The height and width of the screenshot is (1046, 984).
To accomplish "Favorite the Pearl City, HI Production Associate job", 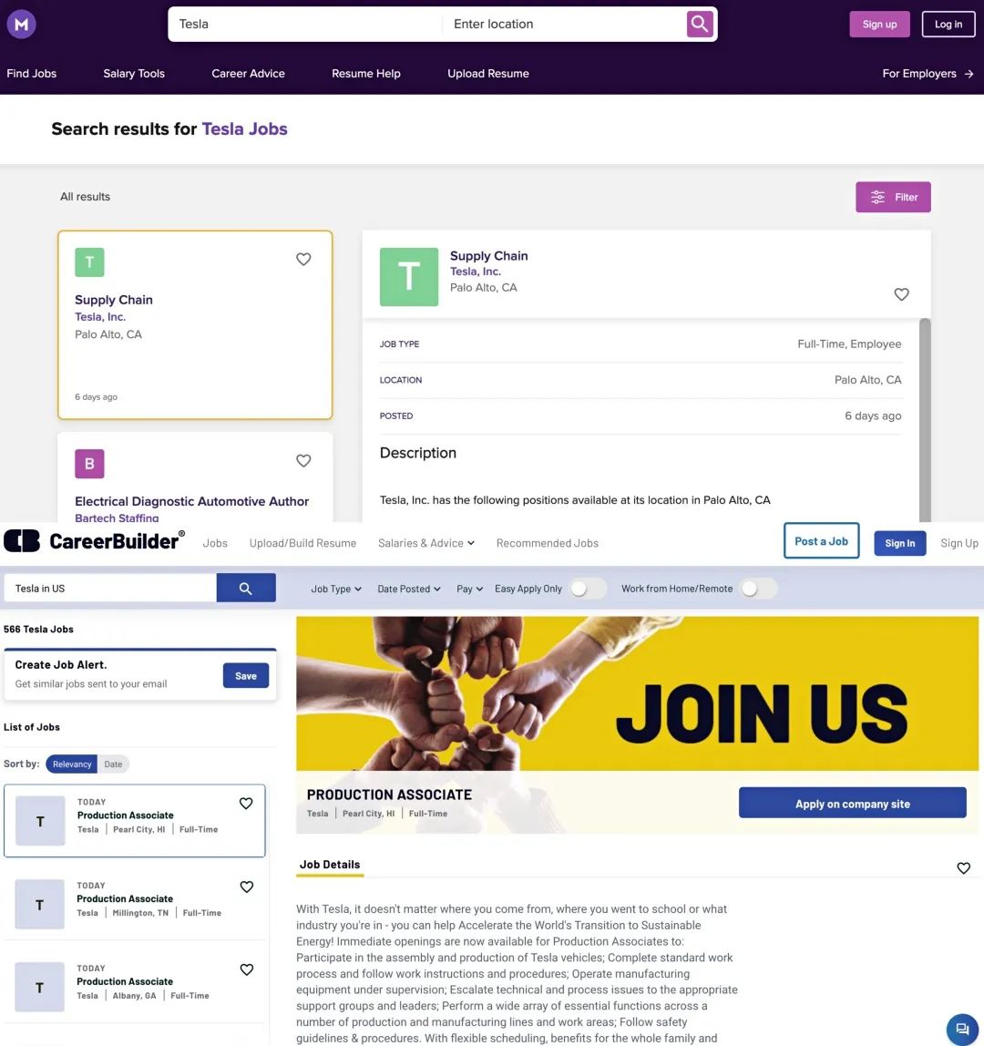I will [246, 804].
